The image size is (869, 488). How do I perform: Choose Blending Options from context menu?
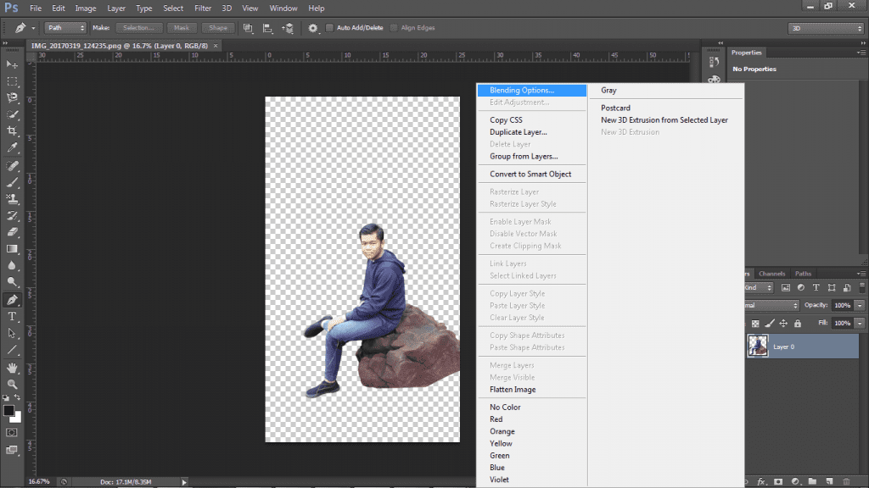[x=522, y=90]
